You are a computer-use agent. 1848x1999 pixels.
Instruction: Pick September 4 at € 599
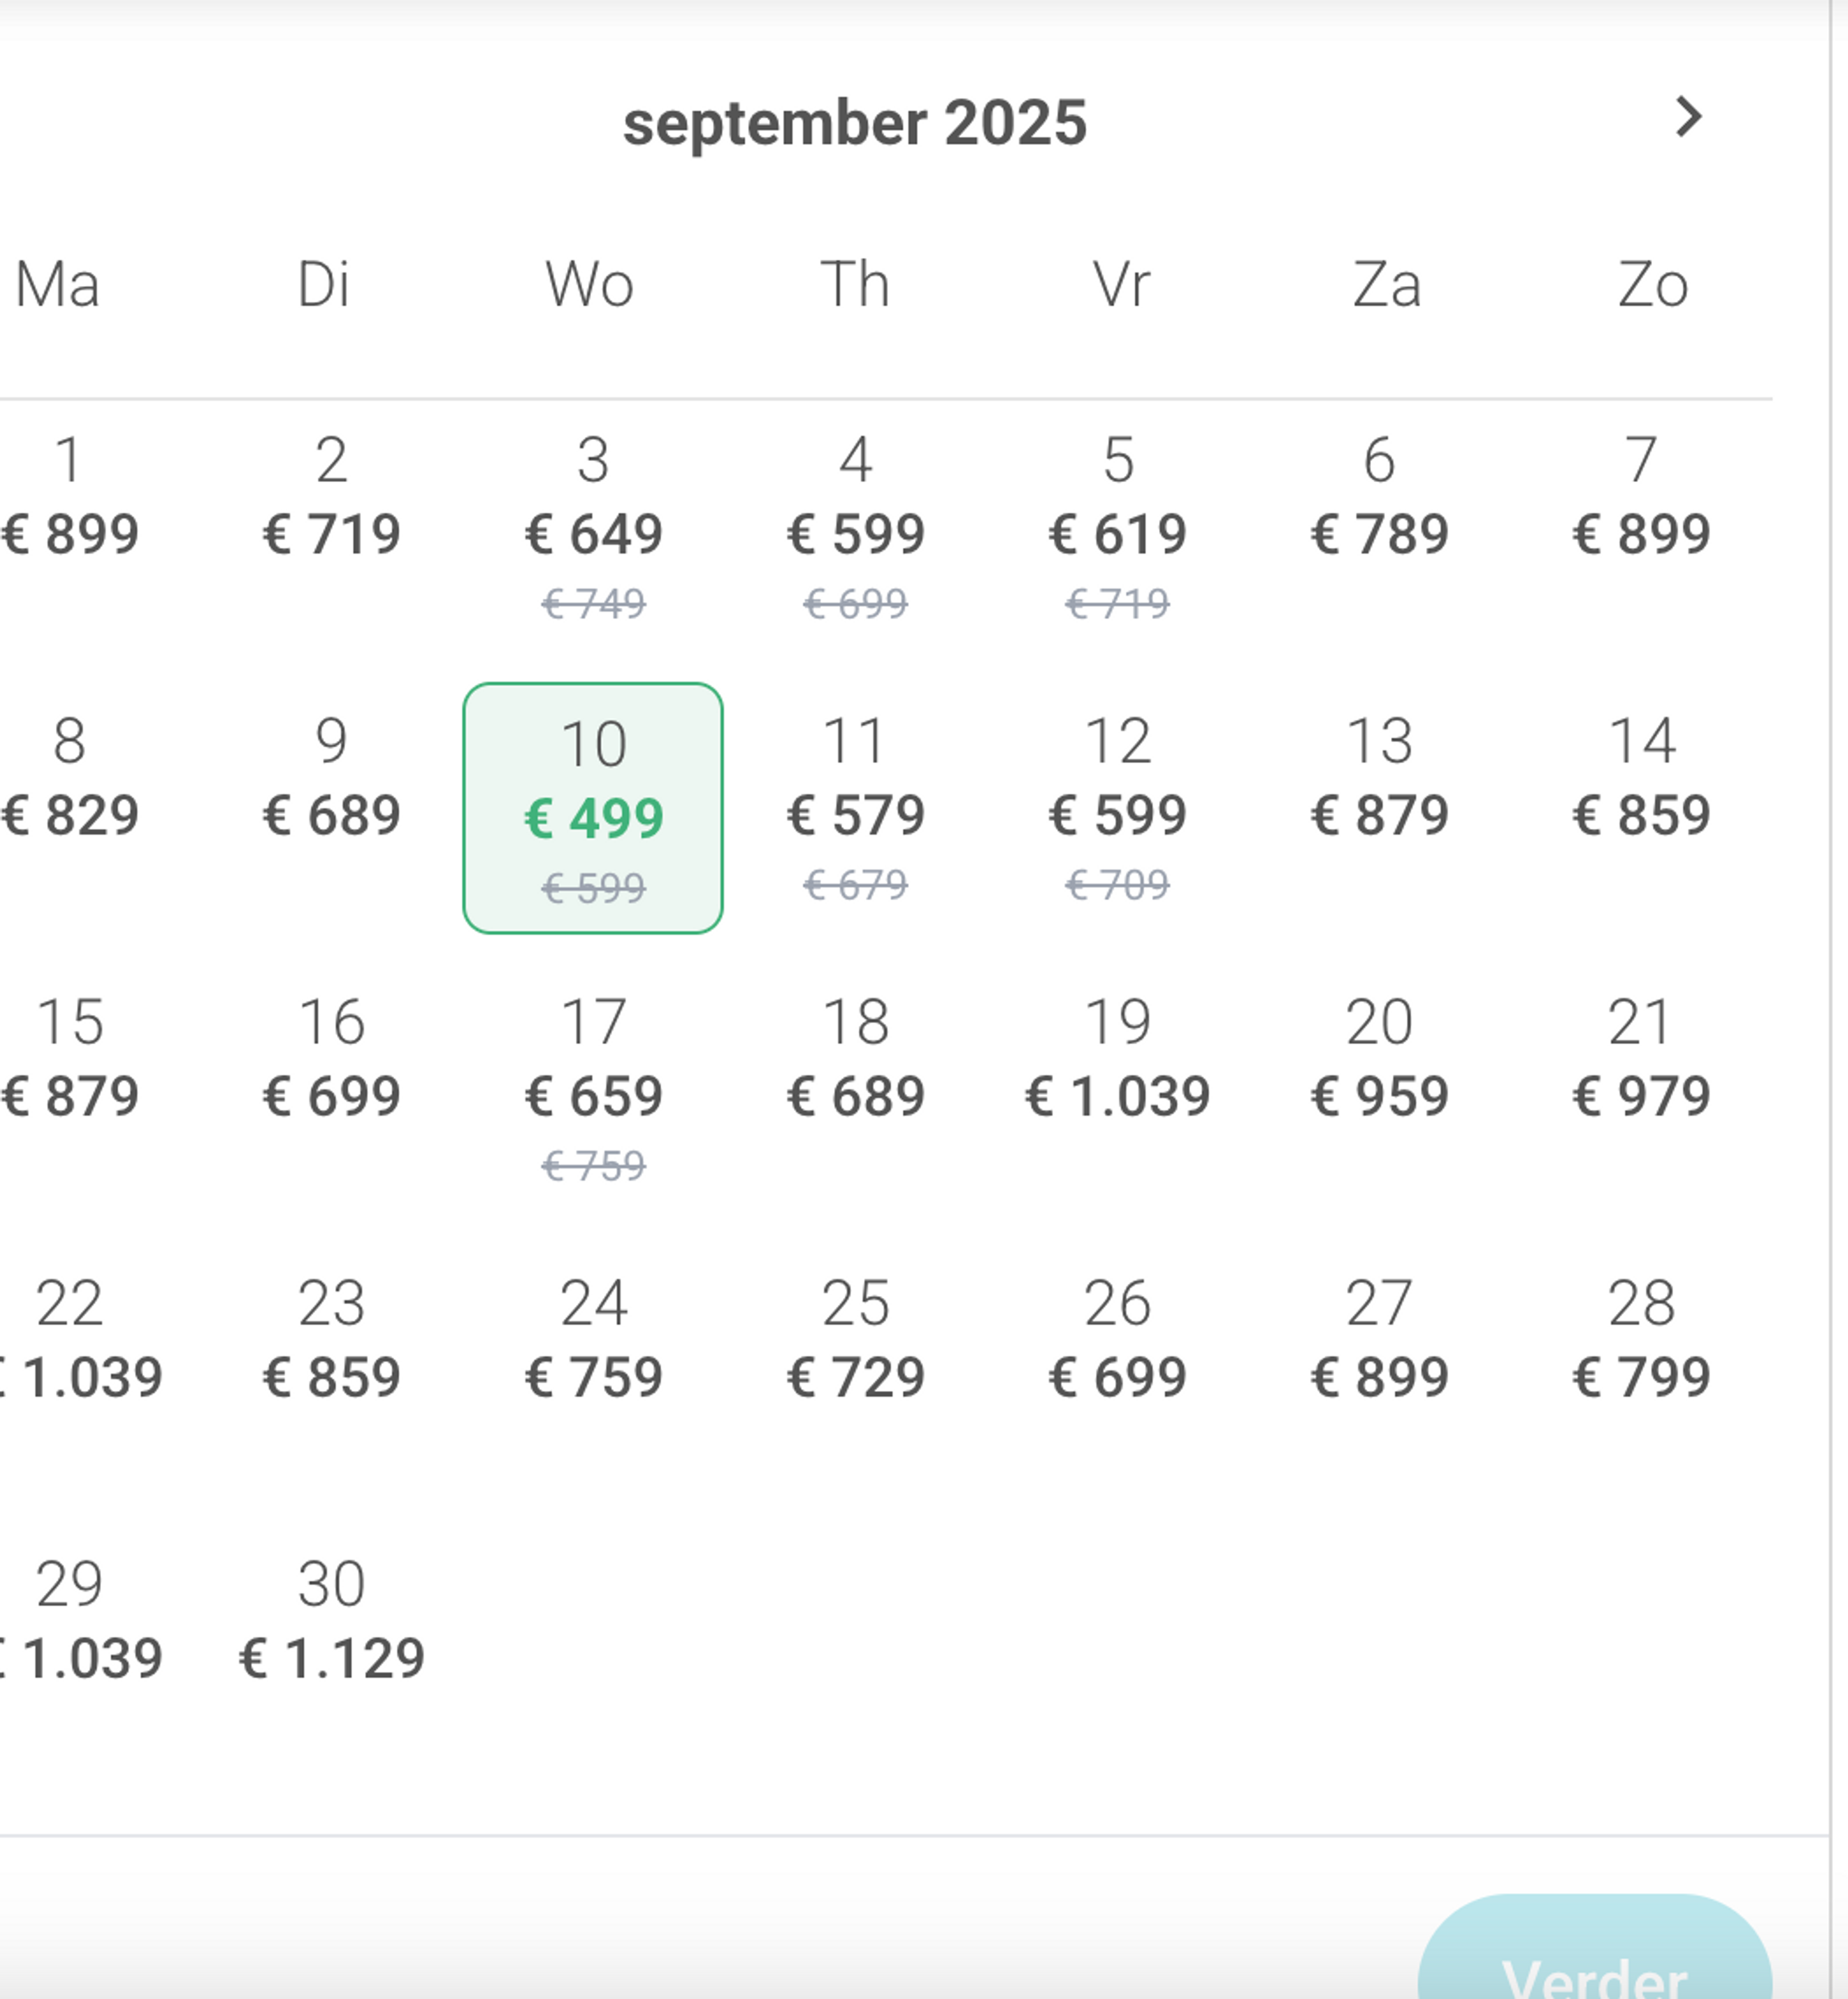coord(856,527)
